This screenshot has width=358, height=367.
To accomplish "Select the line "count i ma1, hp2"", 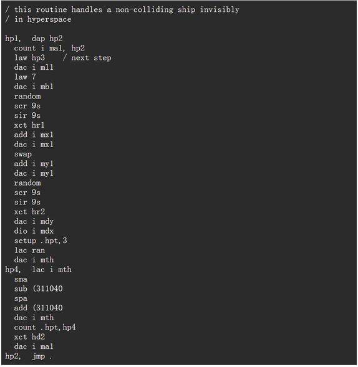I will point(49,48).
